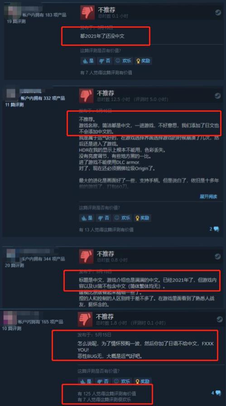Open the 11 篇评测 reviews link
Viewport: 226px width, 406px height.
click(14, 105)
